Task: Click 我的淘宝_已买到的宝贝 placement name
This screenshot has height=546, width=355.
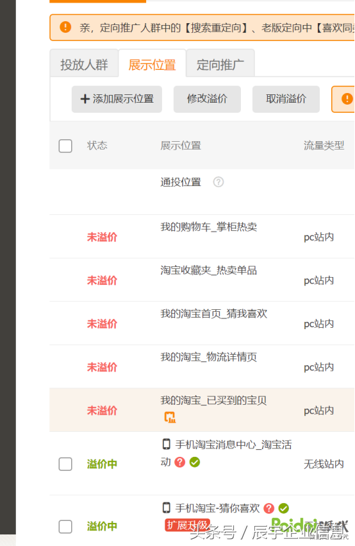Action: [x=213, y=400]
